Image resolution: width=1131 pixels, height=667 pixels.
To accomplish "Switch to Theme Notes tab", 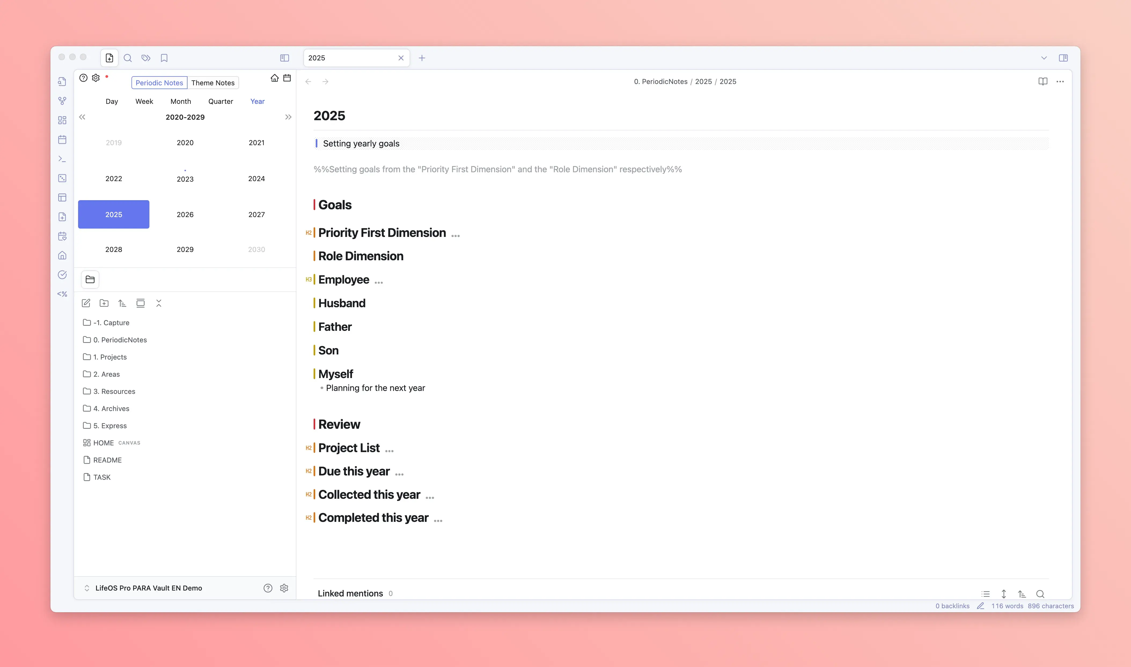I will point(212,83).
